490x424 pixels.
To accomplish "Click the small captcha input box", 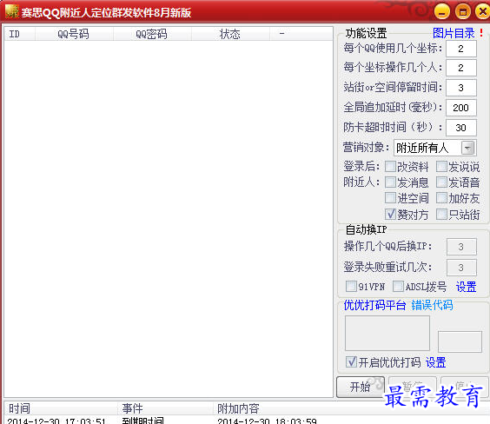I will click(x=460, y=341).
